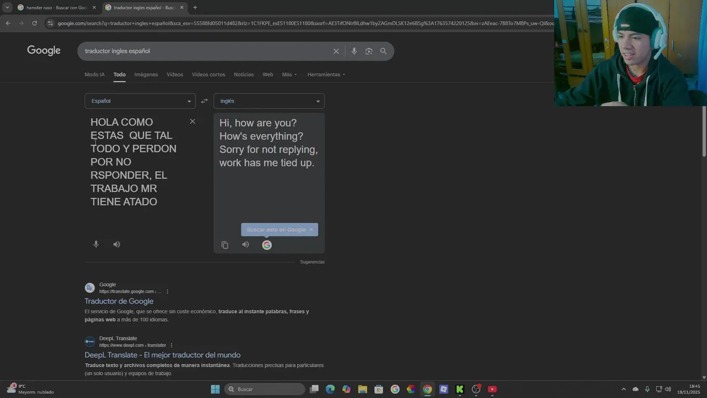Click the DeepL result favicon
This screenshot has height=398, width=707.
click(x=89, y=342)
